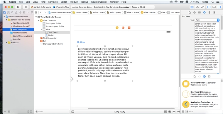Open the Report navigator icon

pos(32,13)
